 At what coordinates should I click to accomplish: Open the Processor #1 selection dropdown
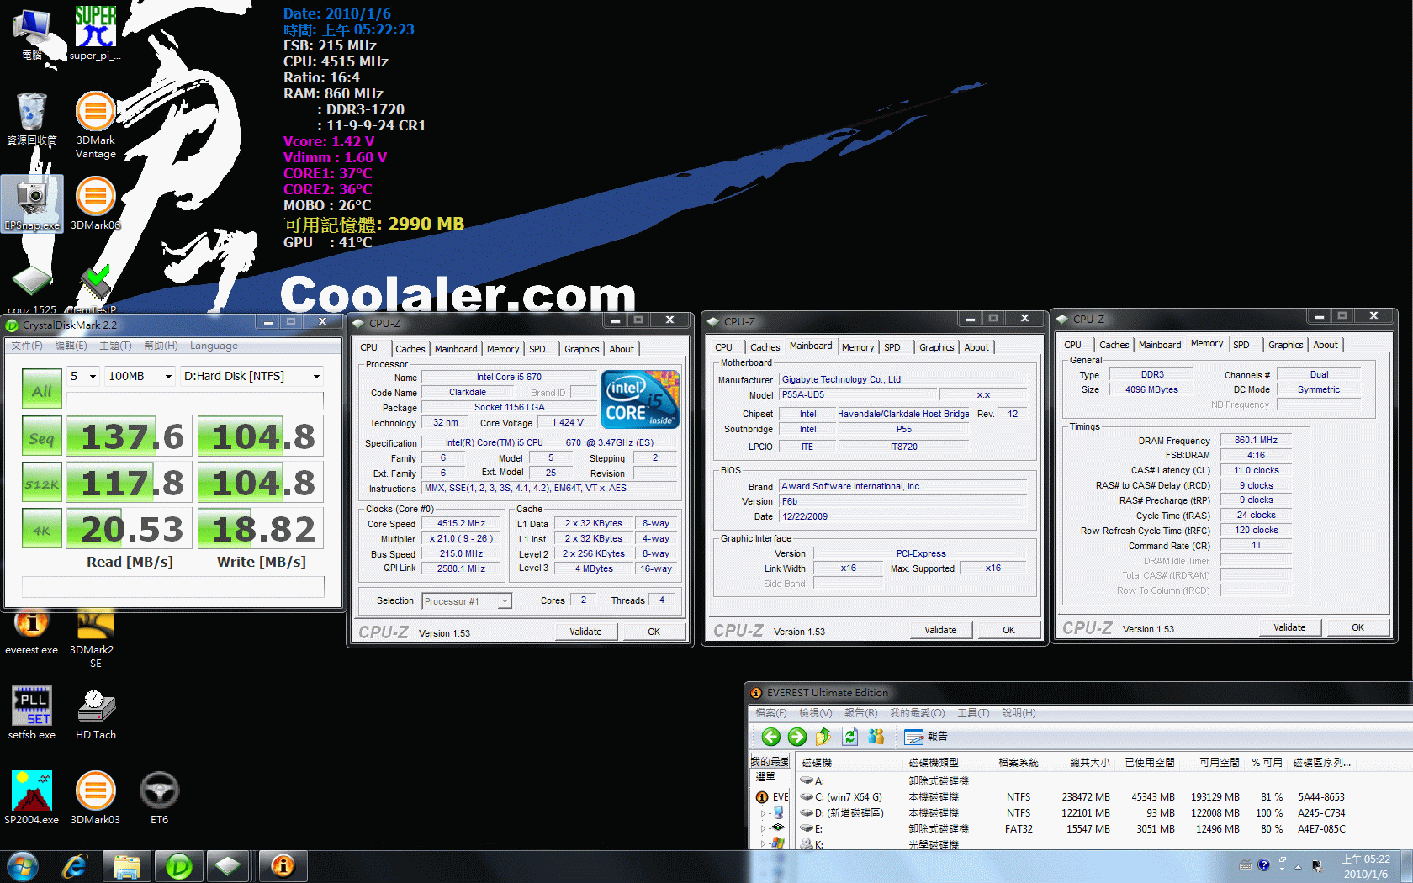[467, 601]
